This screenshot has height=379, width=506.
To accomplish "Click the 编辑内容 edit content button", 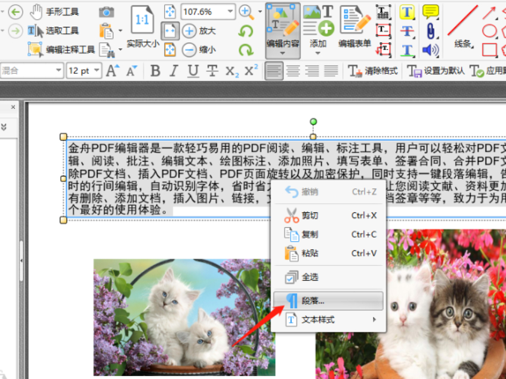I will tap(283, 30).
